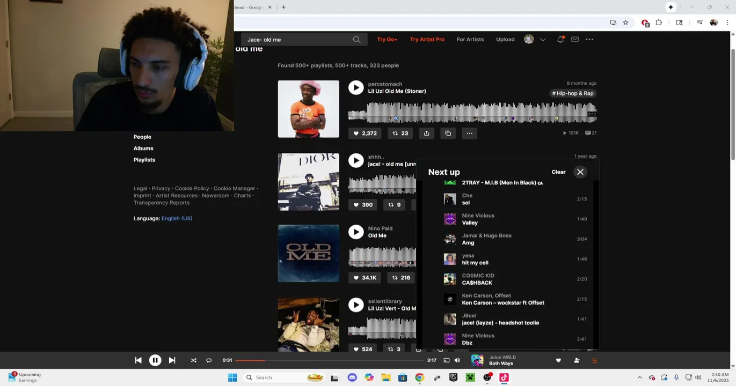Click the Gemini sparkle button in Chrome
This screenshot has width=736, height=386.
click(671, 7)
